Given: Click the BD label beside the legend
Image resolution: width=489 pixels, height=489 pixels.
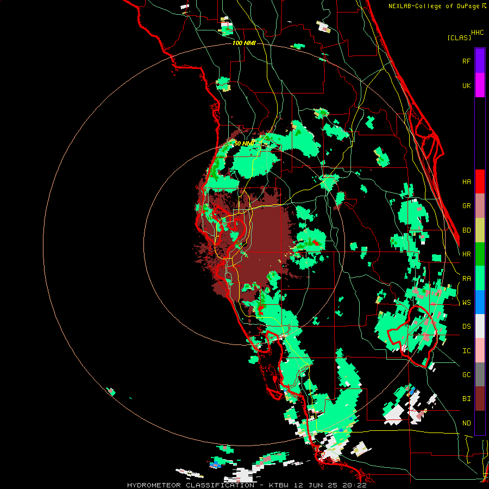Looking at the screenshot, I should click(466, 230).
